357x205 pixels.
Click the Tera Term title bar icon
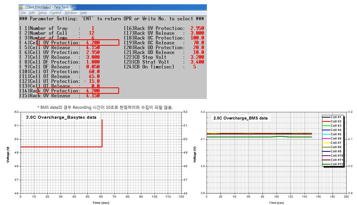21,7
